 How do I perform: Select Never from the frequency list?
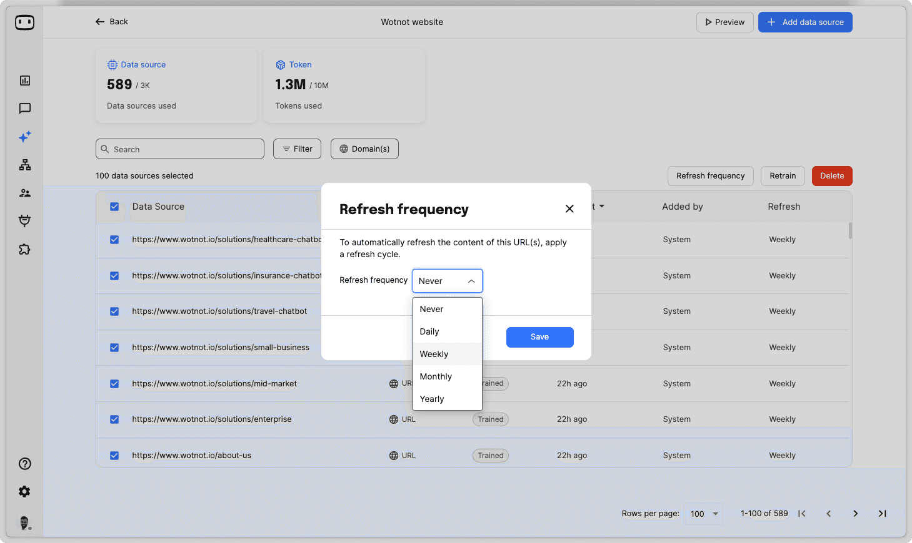(x=448, y=309)
